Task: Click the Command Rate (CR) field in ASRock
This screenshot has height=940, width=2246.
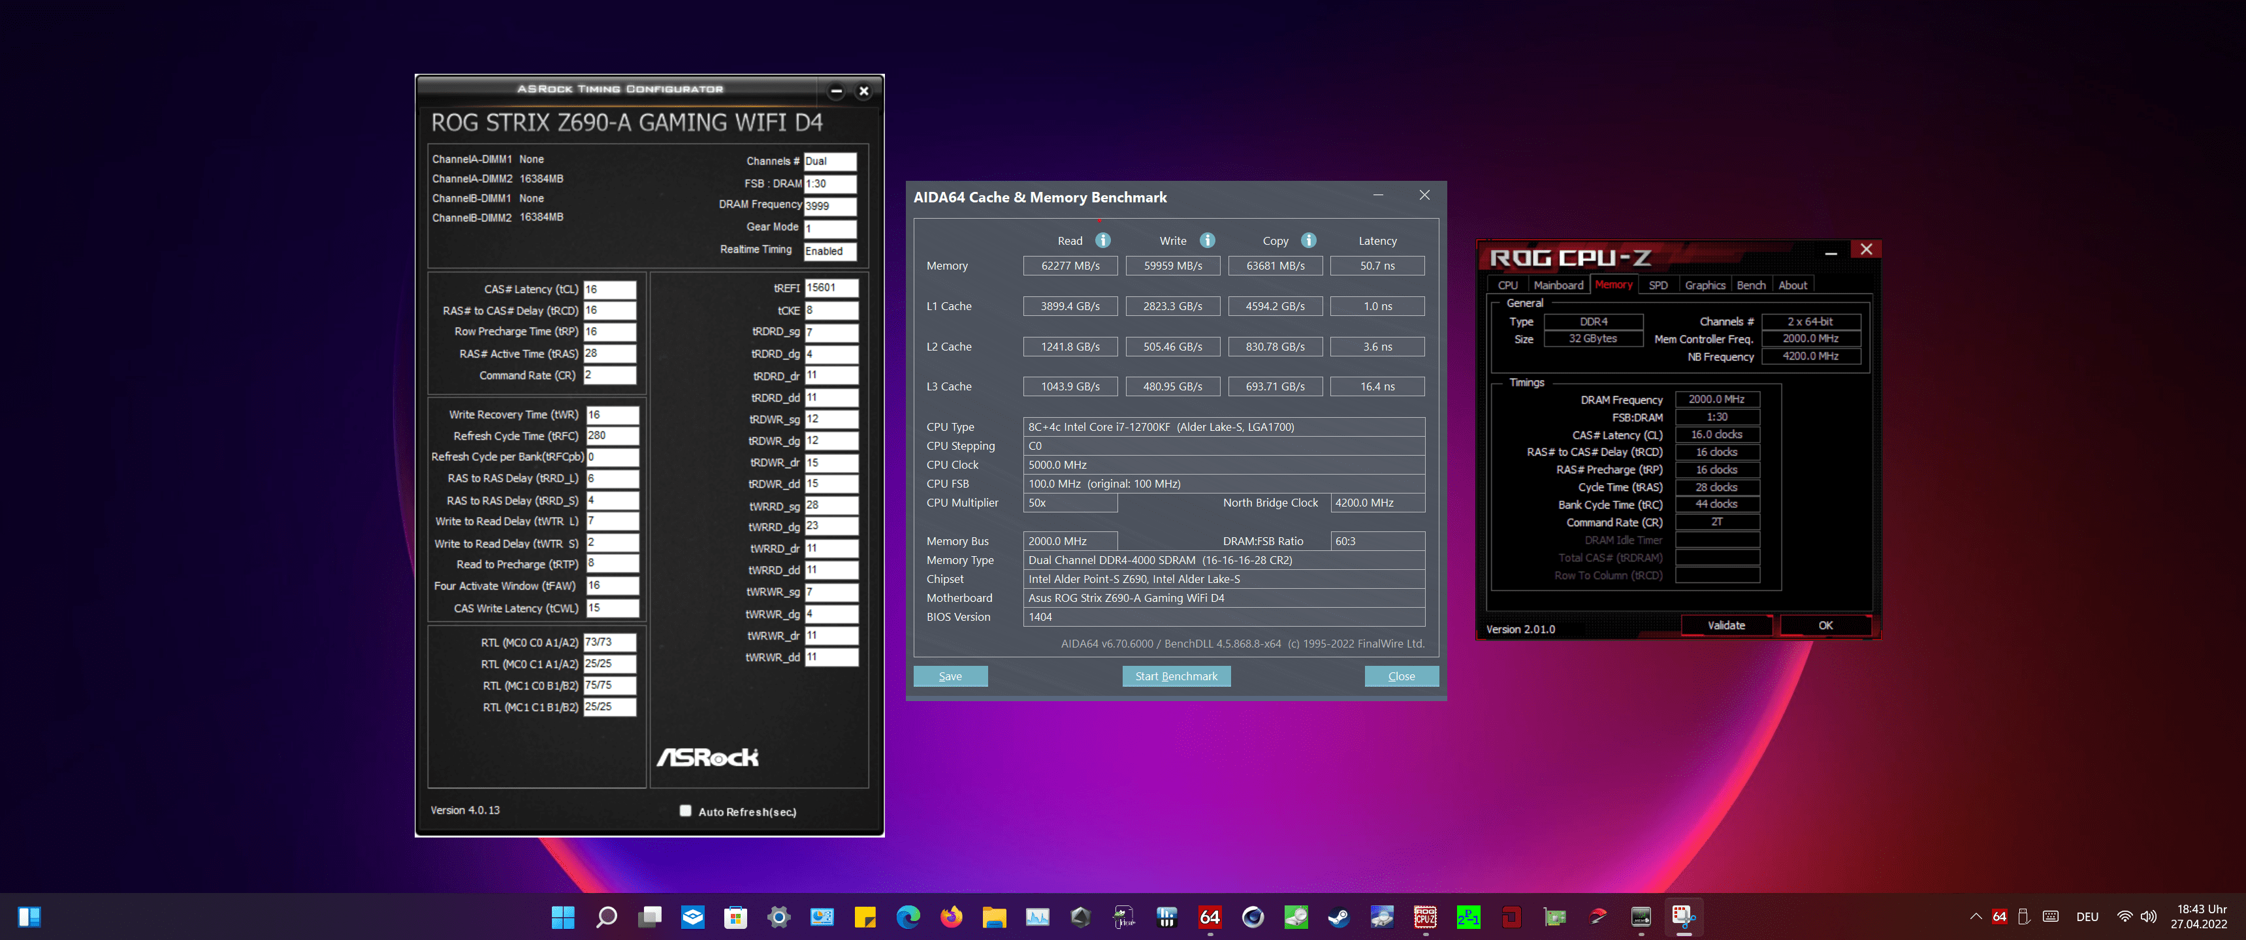Action: point(609,375)
